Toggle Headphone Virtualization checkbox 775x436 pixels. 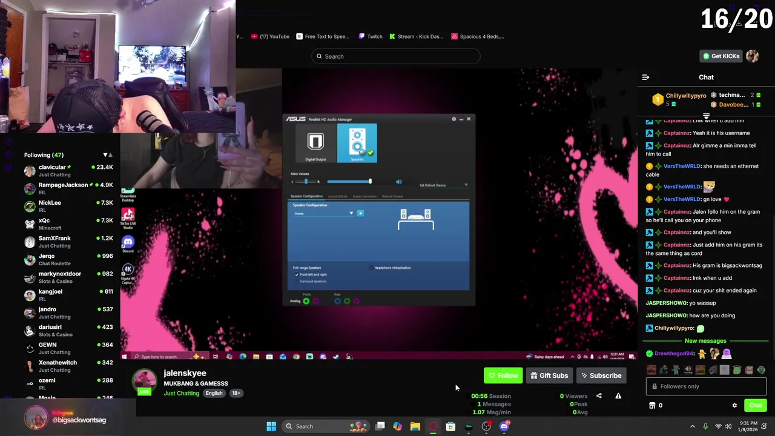click(x=372, y=268)
